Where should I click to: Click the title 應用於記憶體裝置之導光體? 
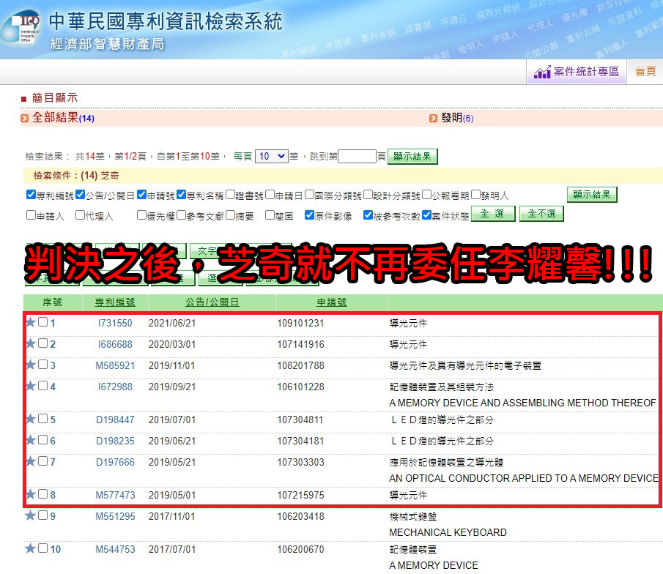coord(446,462)
